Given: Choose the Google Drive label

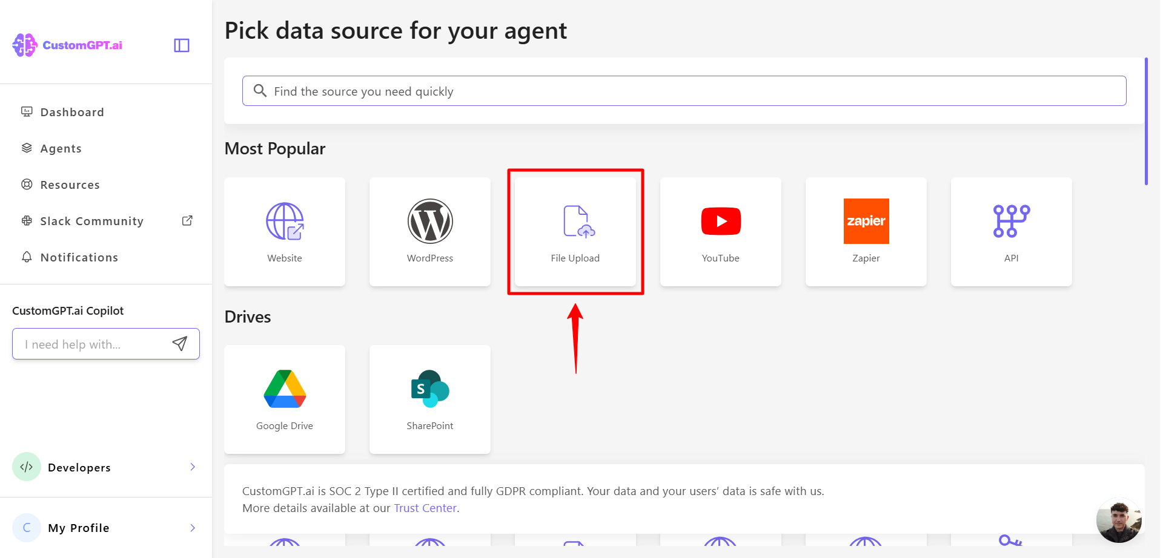Looking at the screenshot, I should coord(285,425).
